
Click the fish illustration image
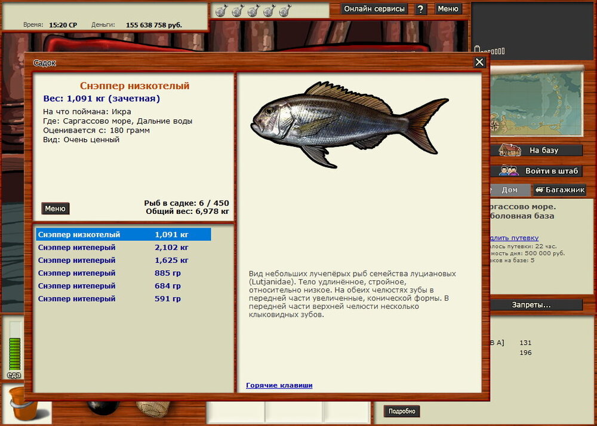(x=349, y=124)
